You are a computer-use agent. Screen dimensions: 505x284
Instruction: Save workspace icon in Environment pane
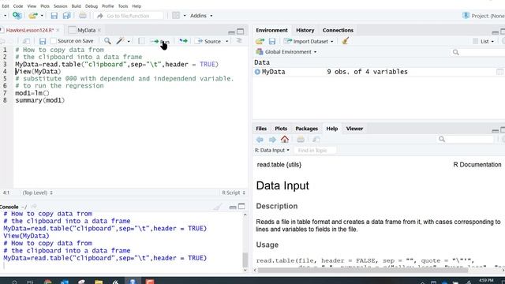(x=272, y=41)
